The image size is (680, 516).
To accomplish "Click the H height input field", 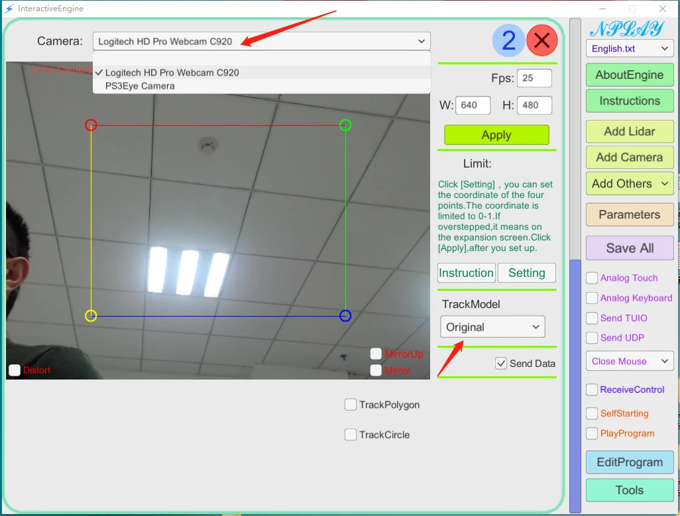I will (534, 105).
